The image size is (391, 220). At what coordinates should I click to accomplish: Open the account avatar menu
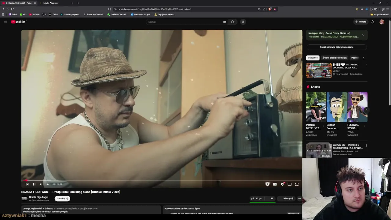click(x=382, y=22)
